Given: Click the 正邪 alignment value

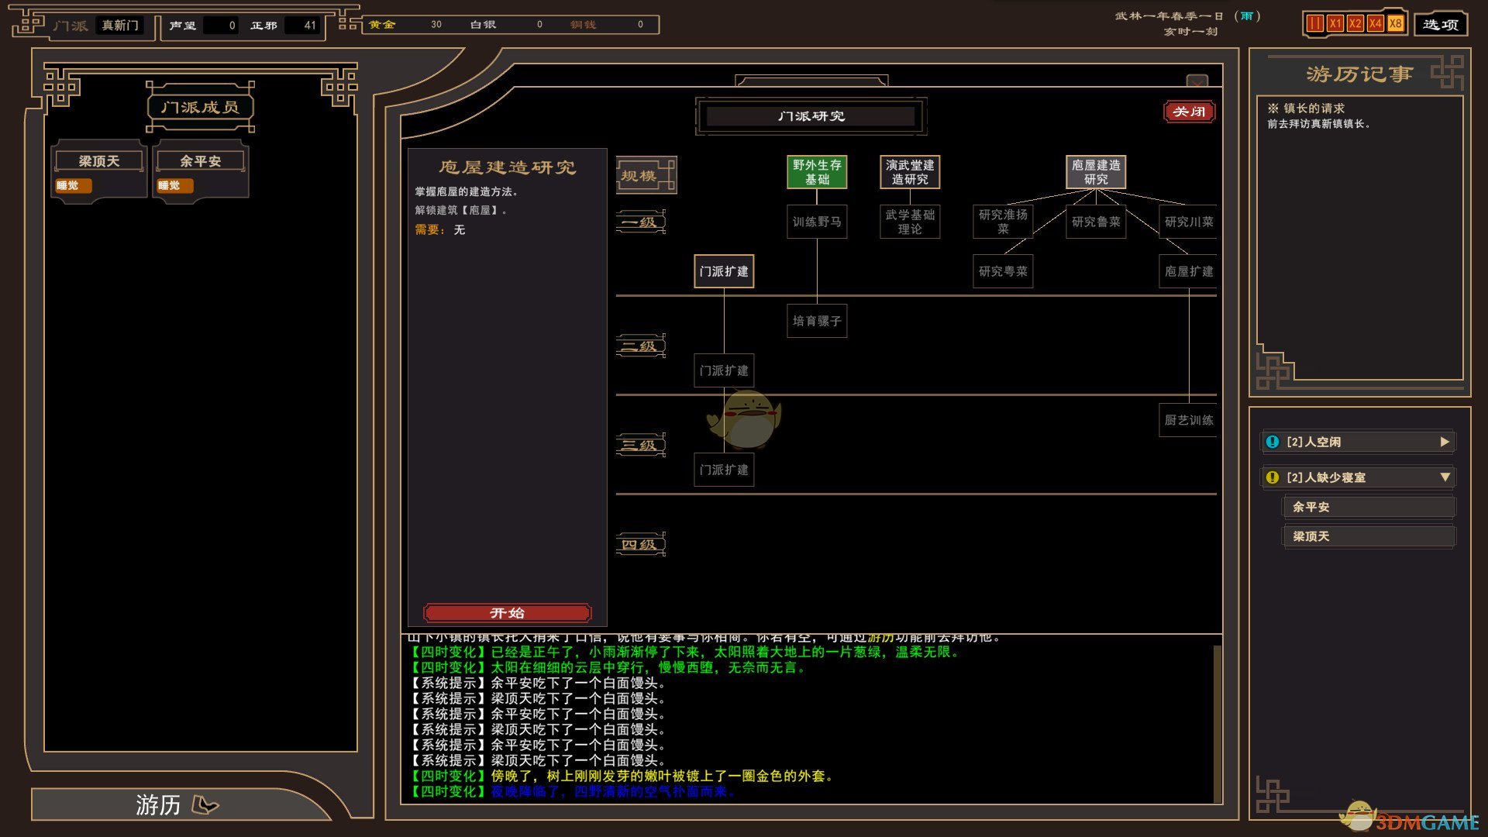Looking at the screenshot, I should point(301,26).
